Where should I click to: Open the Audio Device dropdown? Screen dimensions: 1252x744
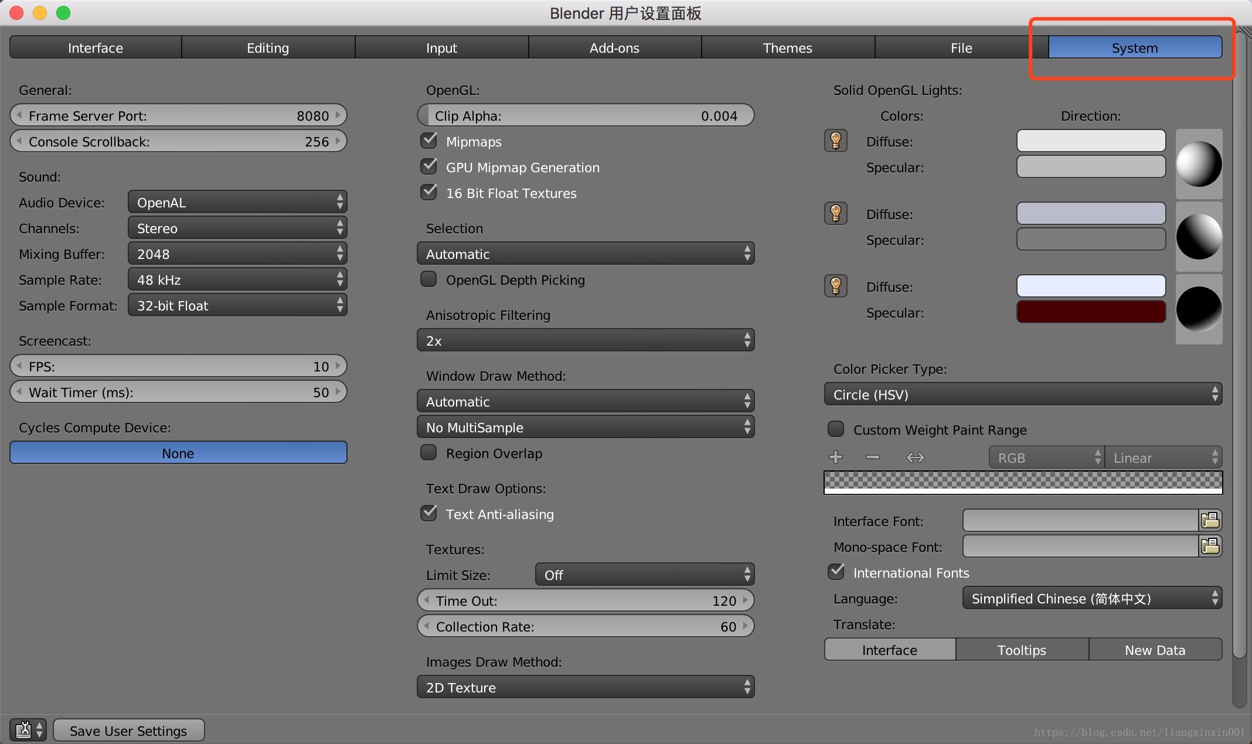point(237,202)
